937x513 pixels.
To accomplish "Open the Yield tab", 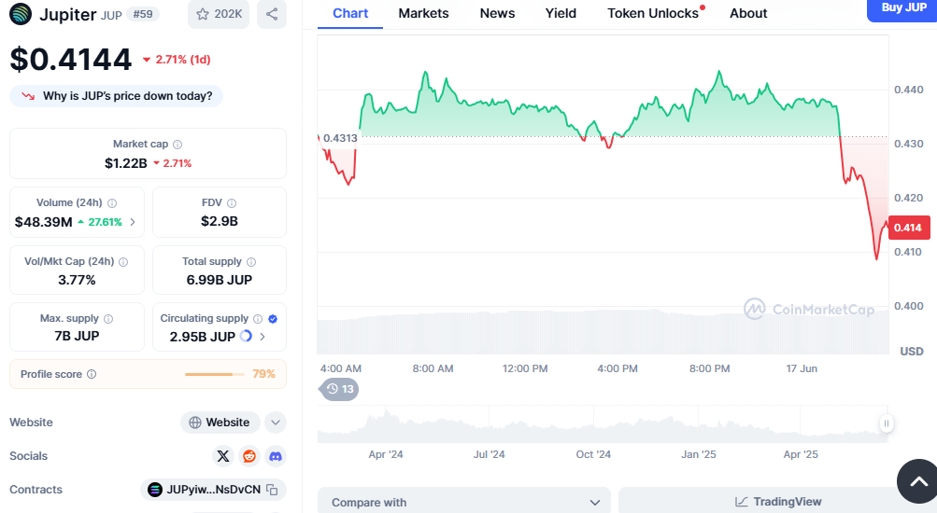I will 561,14.
